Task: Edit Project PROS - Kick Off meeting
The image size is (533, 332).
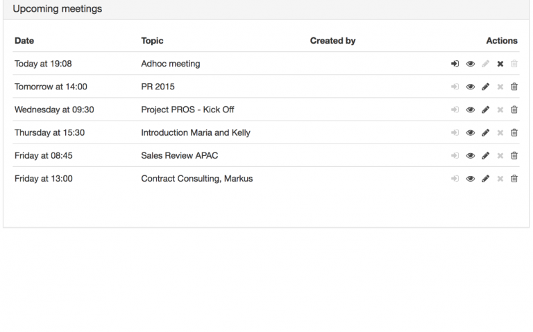Action: 485,110
